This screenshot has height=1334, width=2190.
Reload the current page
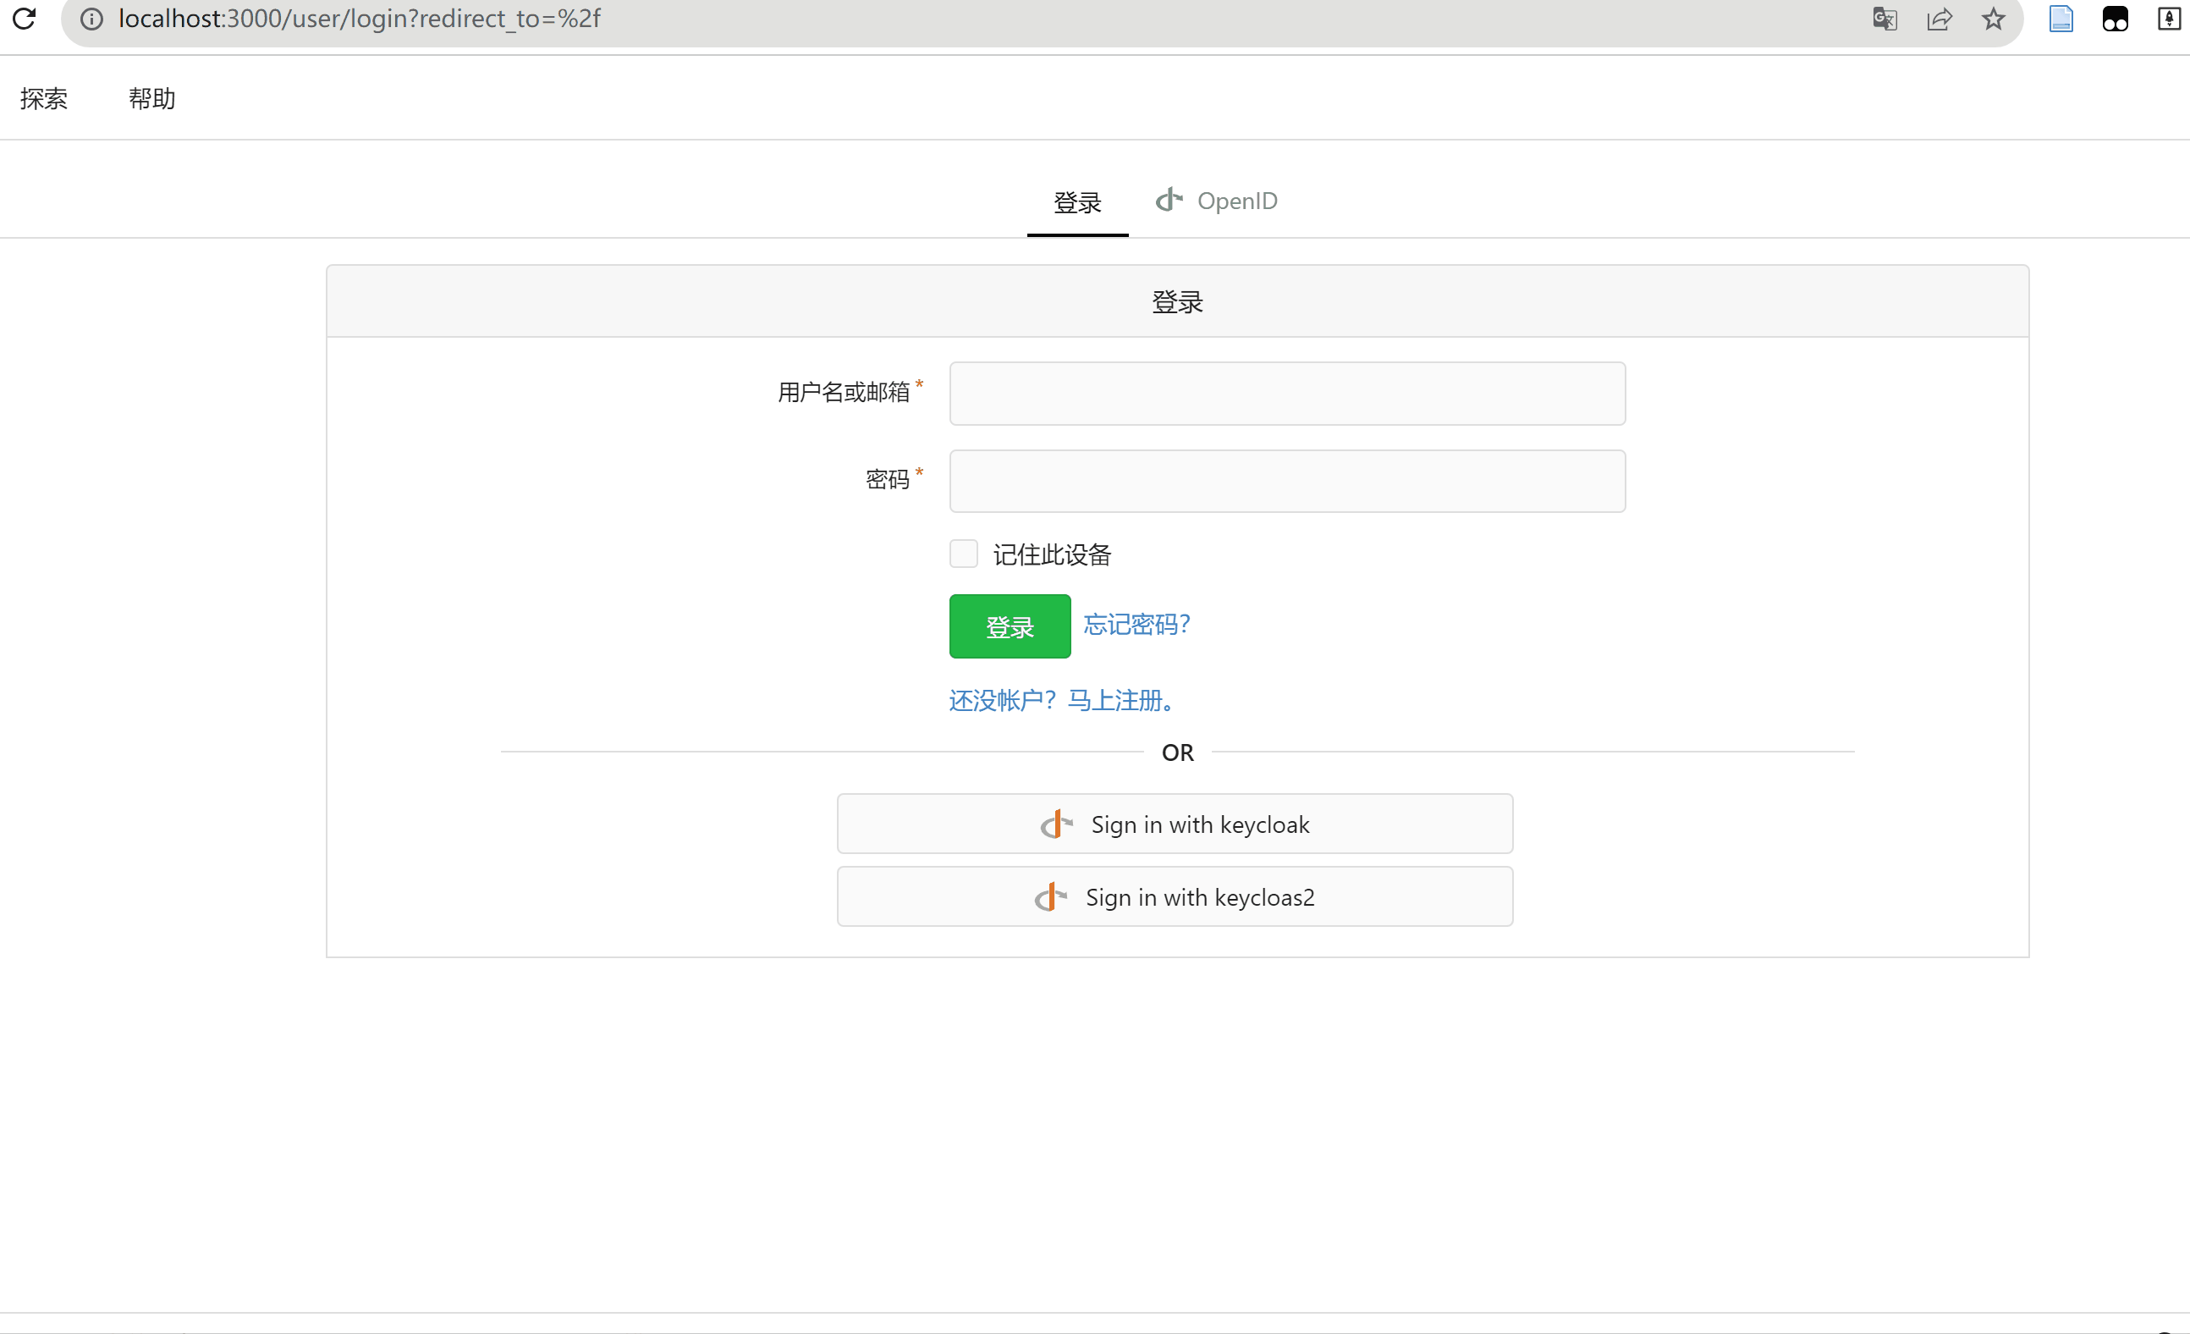24,19
